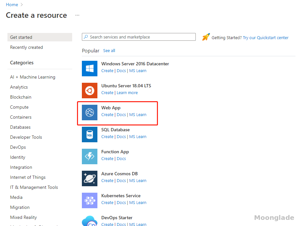Click the Web App title text
Viewport: 299px width, 226px height.
pyautogui.click(x=111, y=108)
